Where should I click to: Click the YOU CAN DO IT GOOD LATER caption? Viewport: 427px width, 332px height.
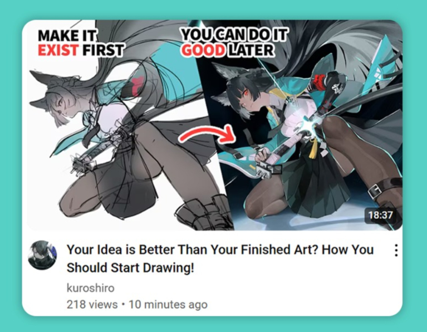point(234,42)
